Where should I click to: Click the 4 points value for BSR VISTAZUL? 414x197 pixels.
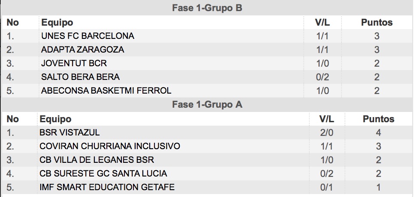(x=378, y=133)
